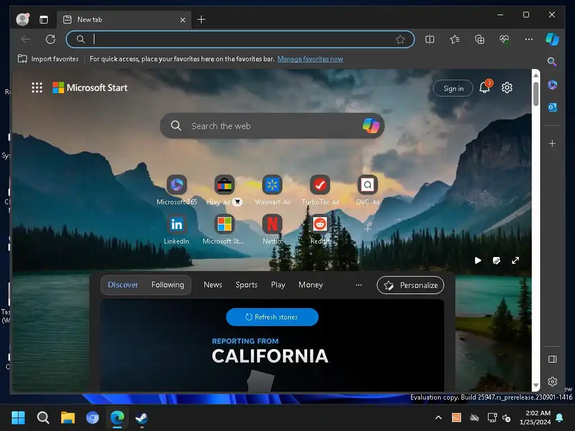This screenshot has height=431, width=575.
Task: Refresh the page
Action: click(51, 39)
